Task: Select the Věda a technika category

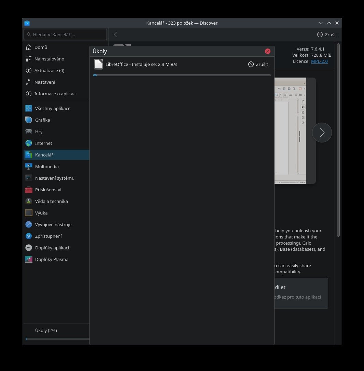Action: click(56, 201)
